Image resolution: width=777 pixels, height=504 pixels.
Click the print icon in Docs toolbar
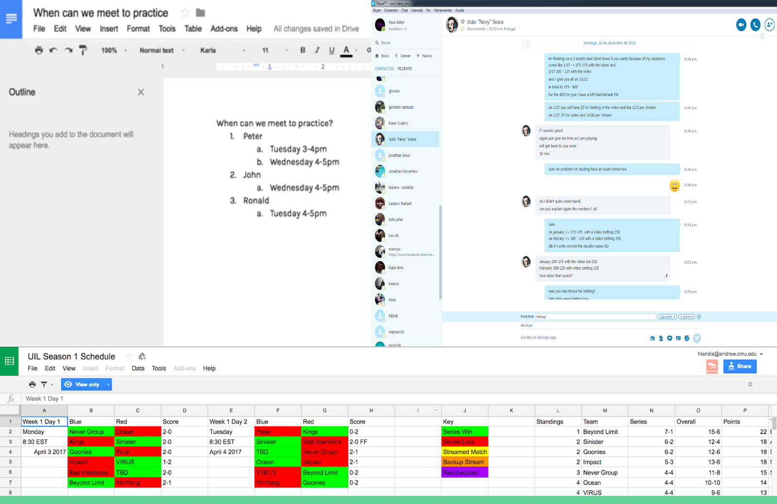tap(39, 50)
